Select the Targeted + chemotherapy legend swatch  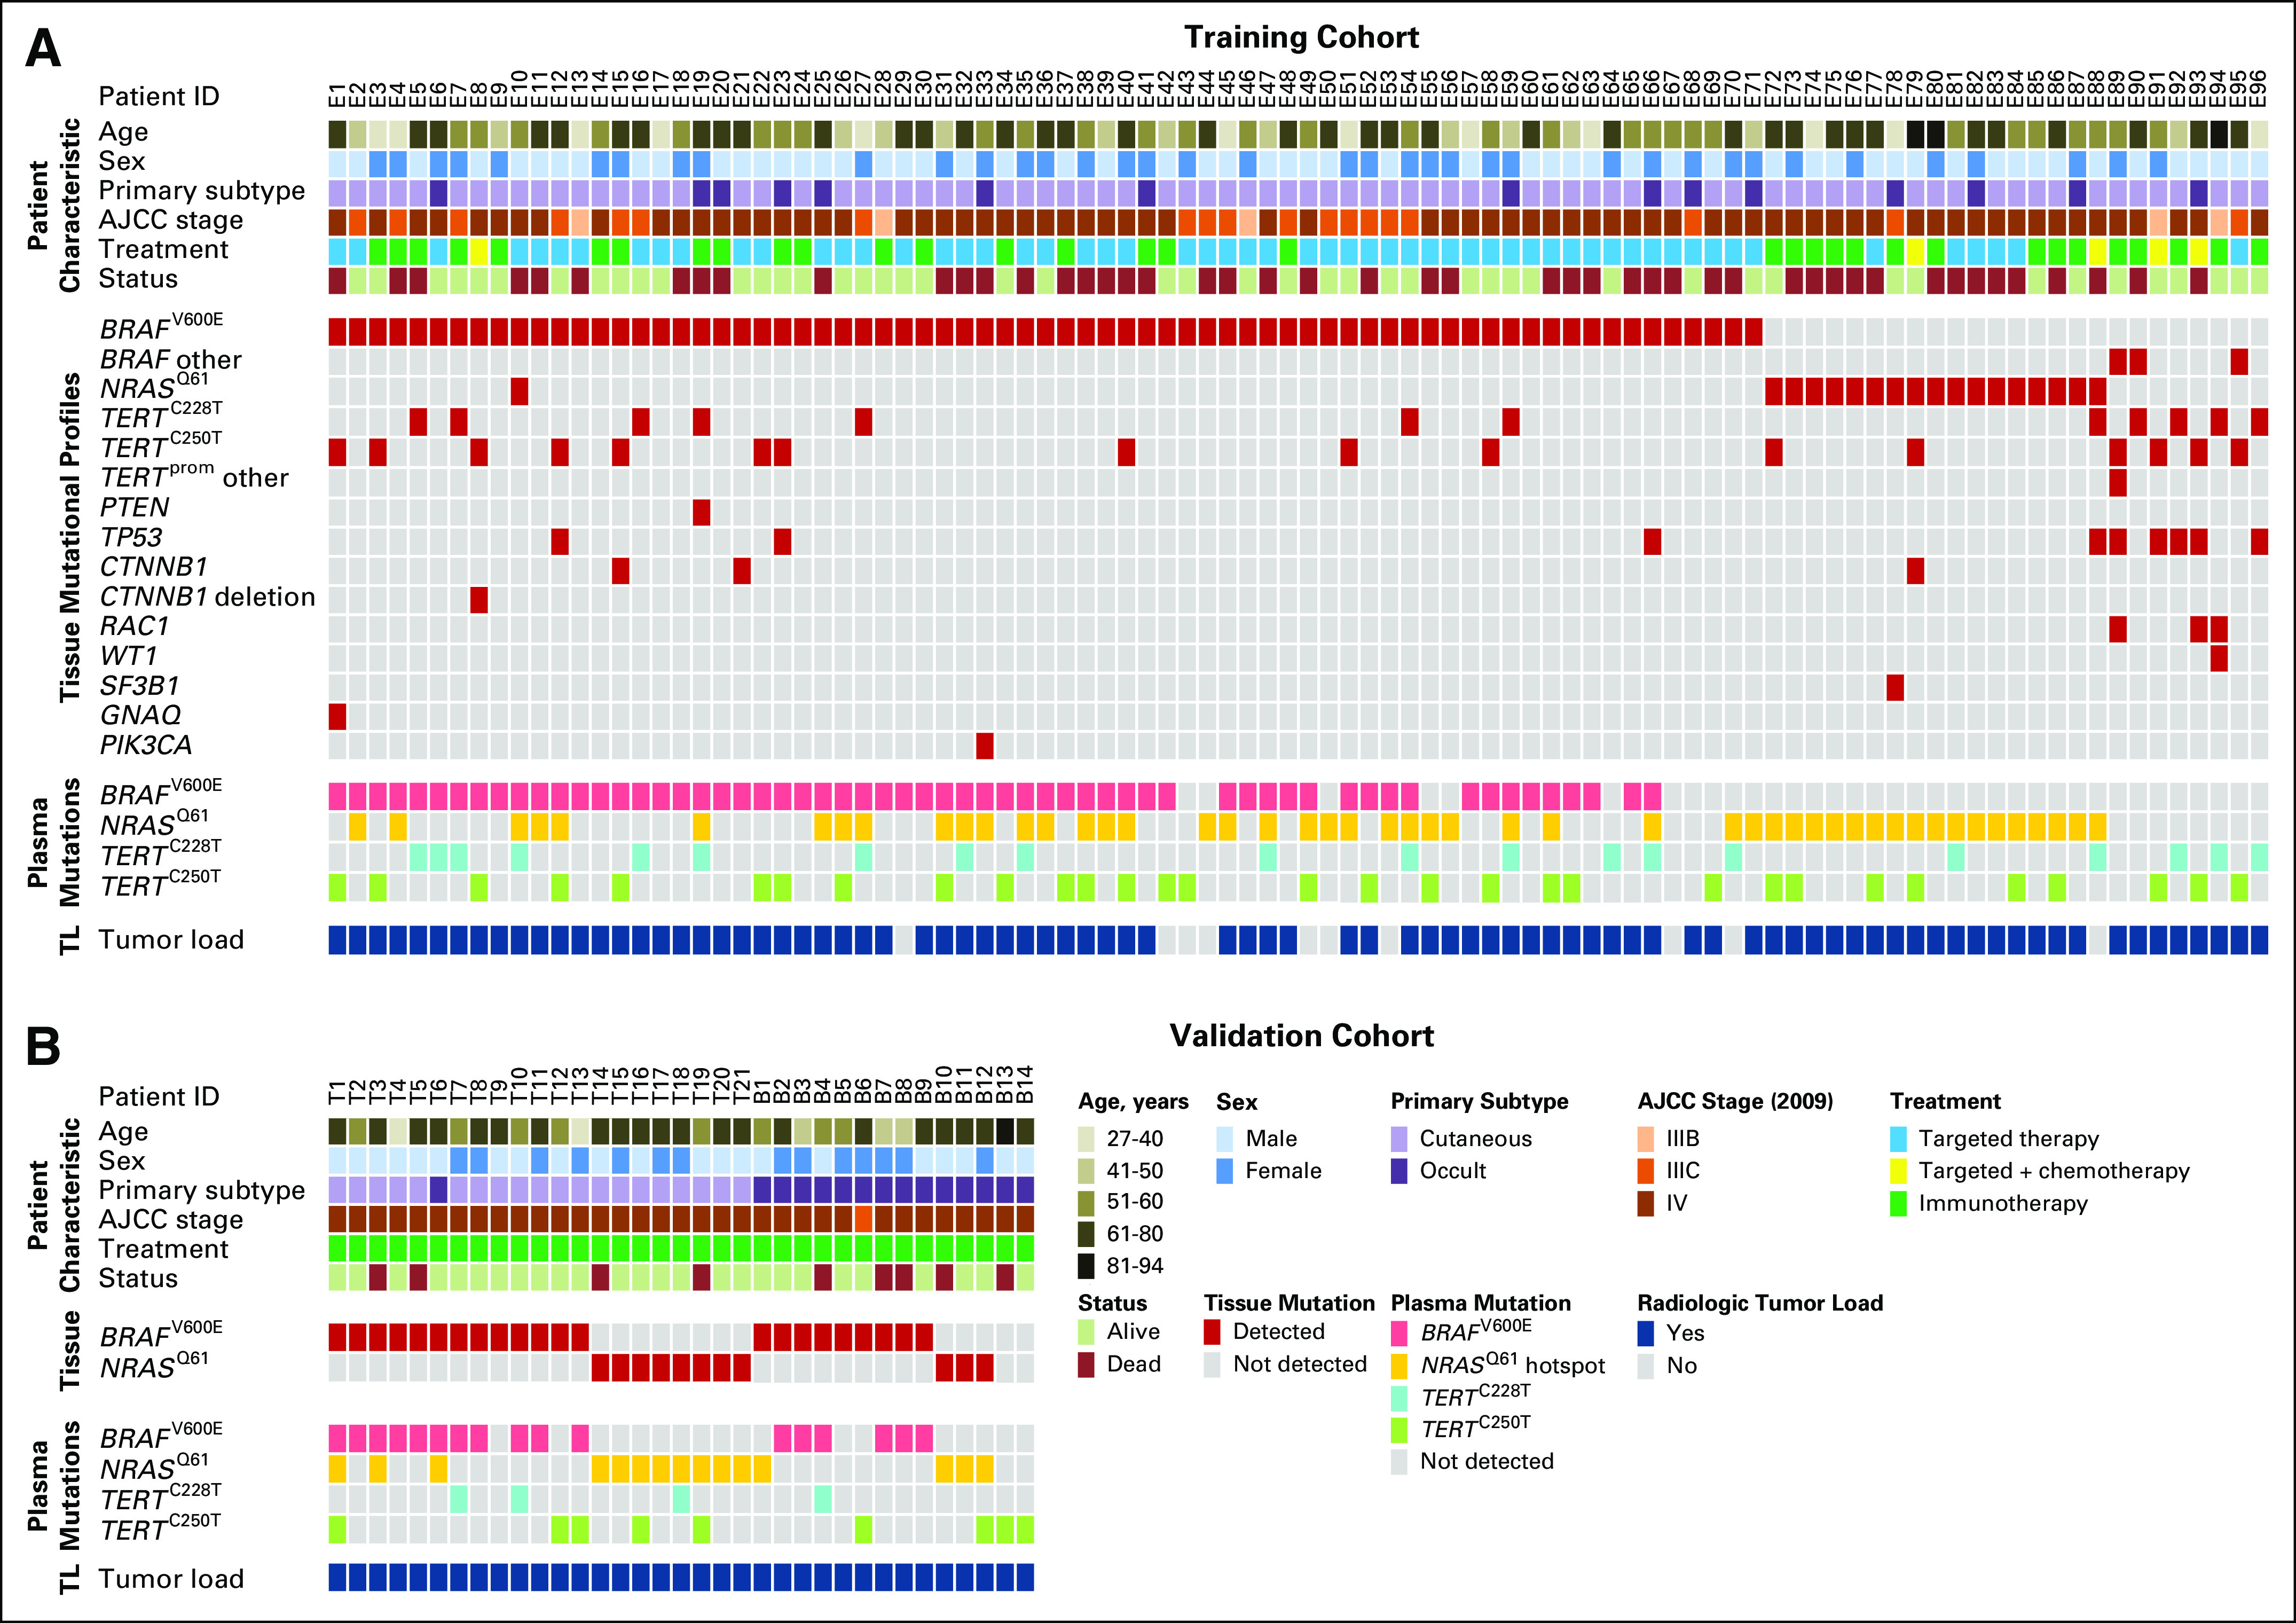[x=1898, y=1170]
